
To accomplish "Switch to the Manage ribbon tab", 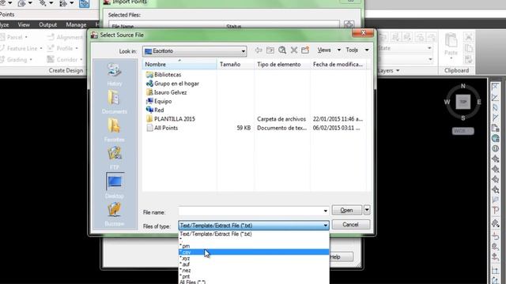I will pyautogui.click(x=76, y=24).
